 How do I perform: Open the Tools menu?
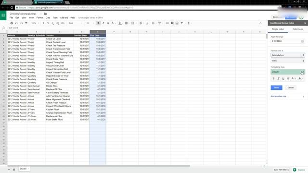(x=55, y=18)
